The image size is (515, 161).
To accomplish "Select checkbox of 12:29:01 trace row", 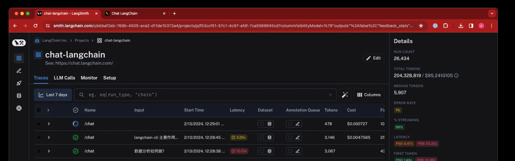I will click(x=39, y=124).
